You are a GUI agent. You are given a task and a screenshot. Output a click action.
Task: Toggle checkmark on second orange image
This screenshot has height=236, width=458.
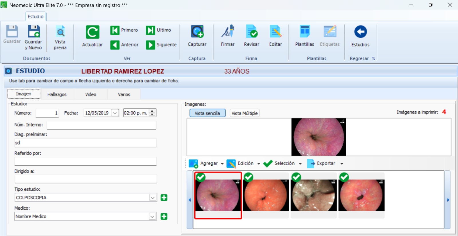click(248, 177)
